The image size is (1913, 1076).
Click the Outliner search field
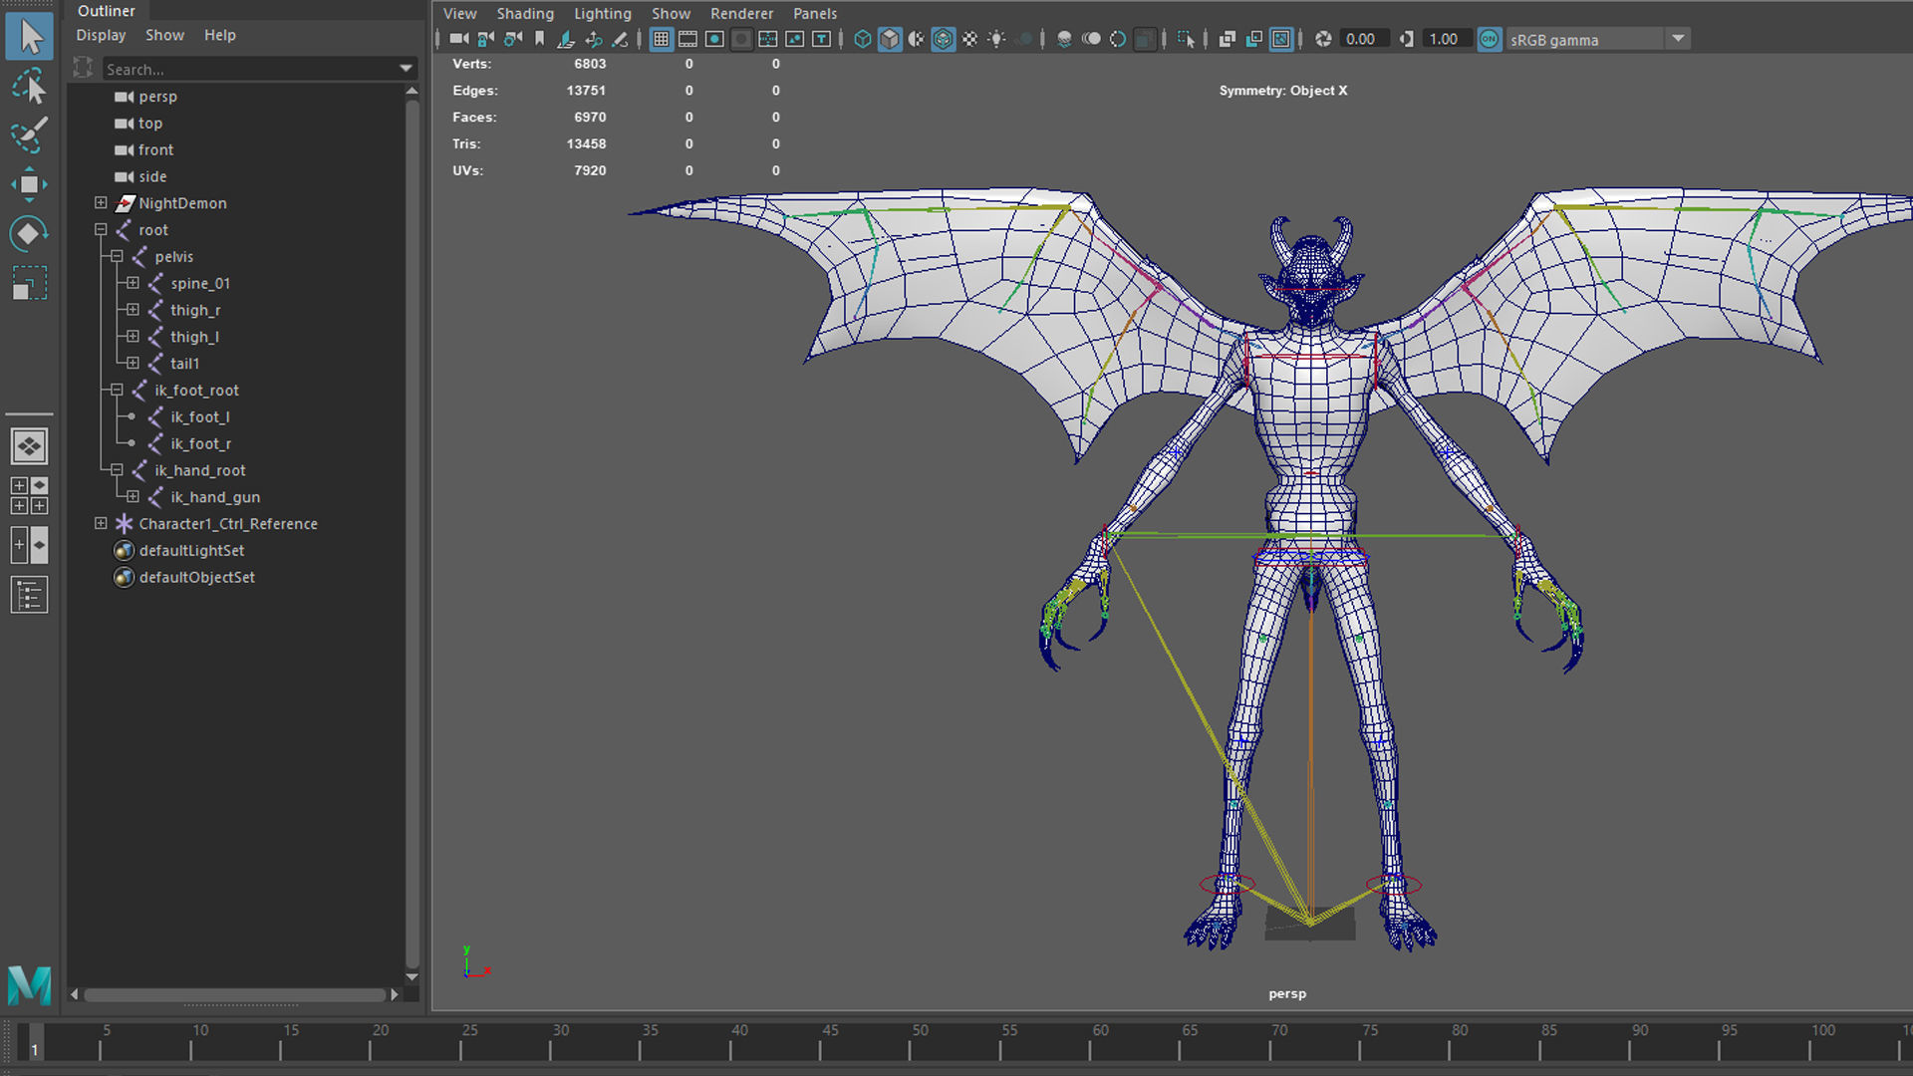click(249, 69)
